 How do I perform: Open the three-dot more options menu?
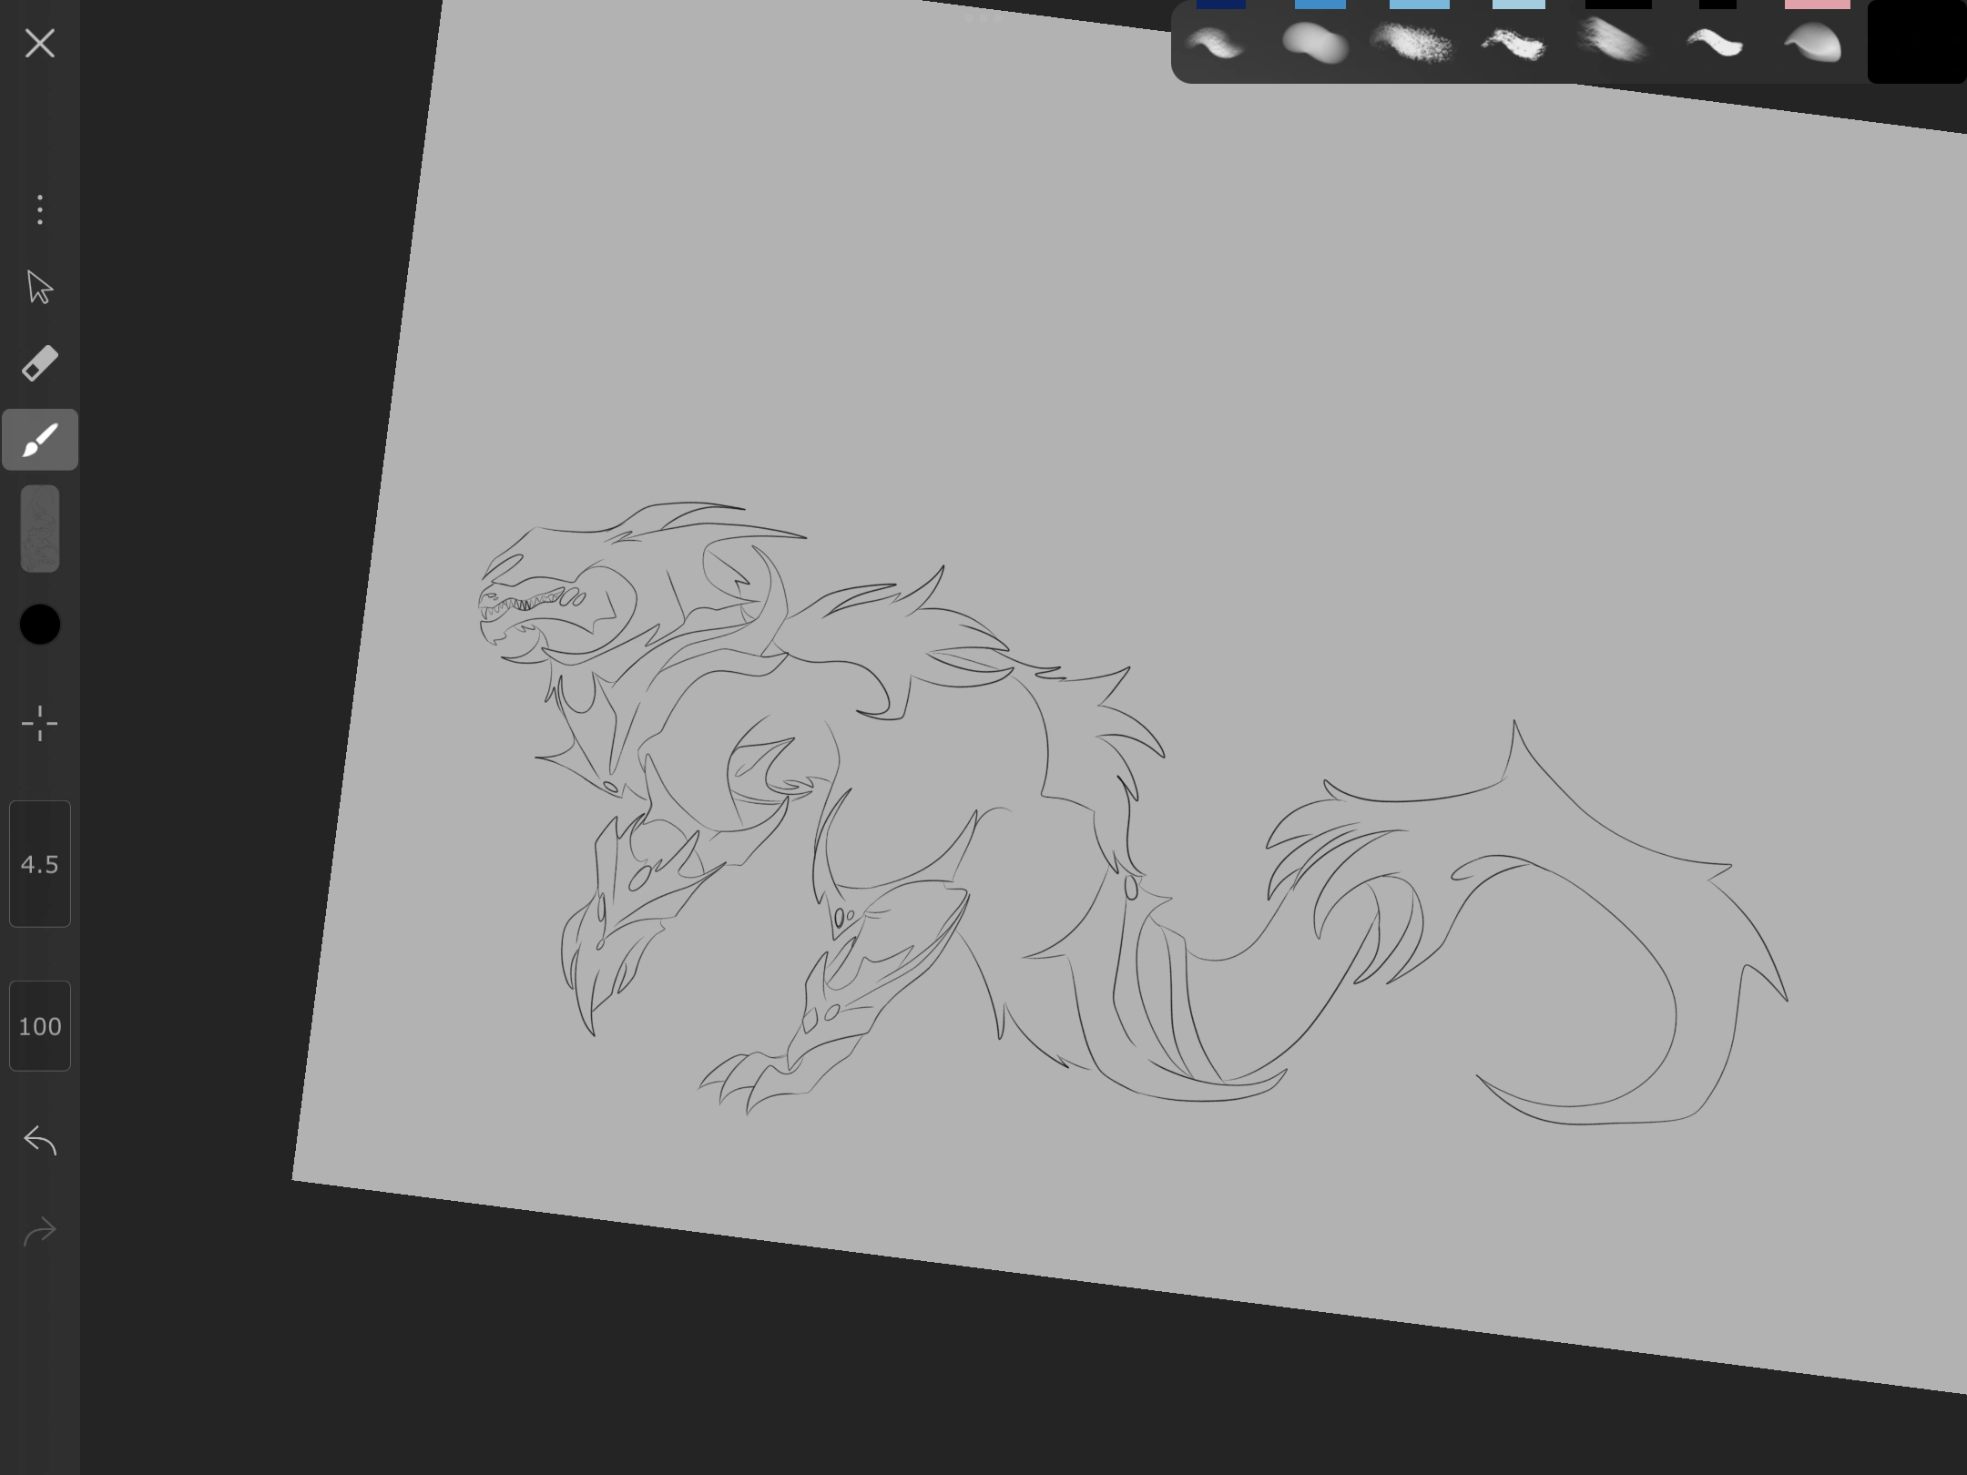click(x=40, y=209)
